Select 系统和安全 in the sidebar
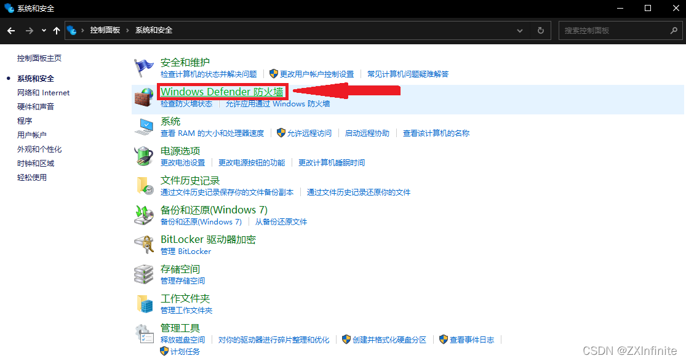This screenshot has height=361, width=686. pyautogui.click(x=36, y=78)
